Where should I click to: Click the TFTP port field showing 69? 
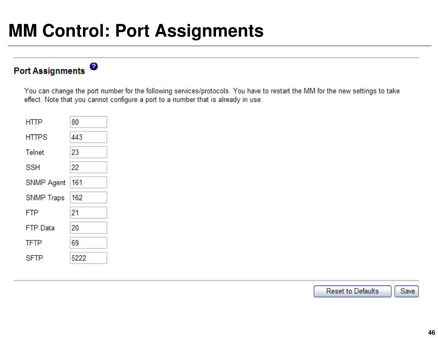pos(88,243)
